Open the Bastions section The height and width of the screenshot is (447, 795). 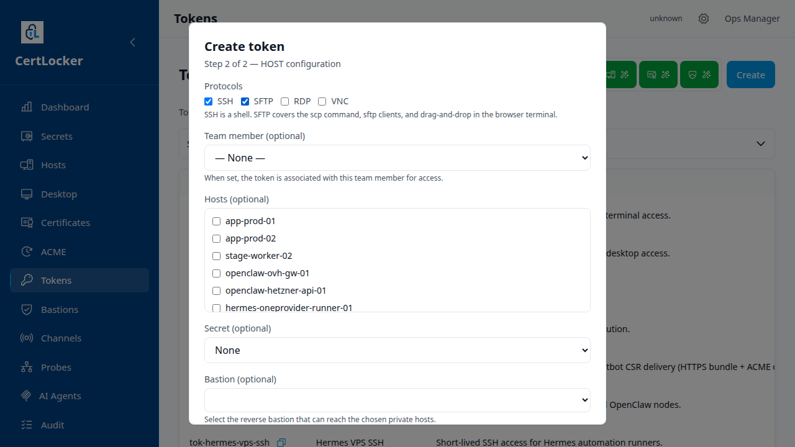point(79,309)
